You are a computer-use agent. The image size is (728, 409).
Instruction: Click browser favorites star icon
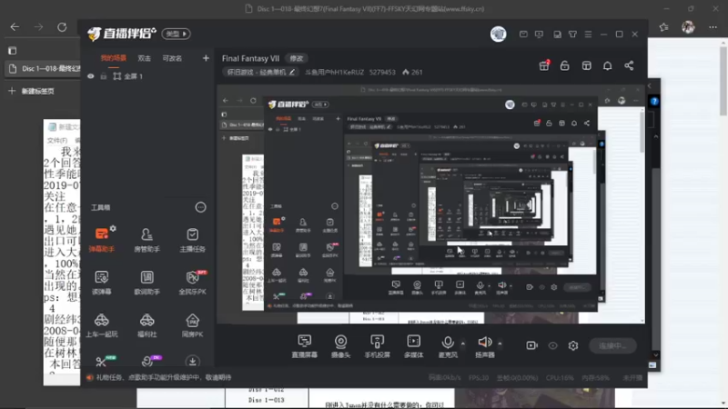[664, 27]
